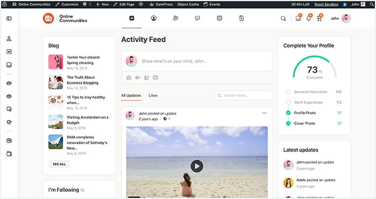Open Online Communities admin bar menu
The image size is (376, 199).
(31, 4)
